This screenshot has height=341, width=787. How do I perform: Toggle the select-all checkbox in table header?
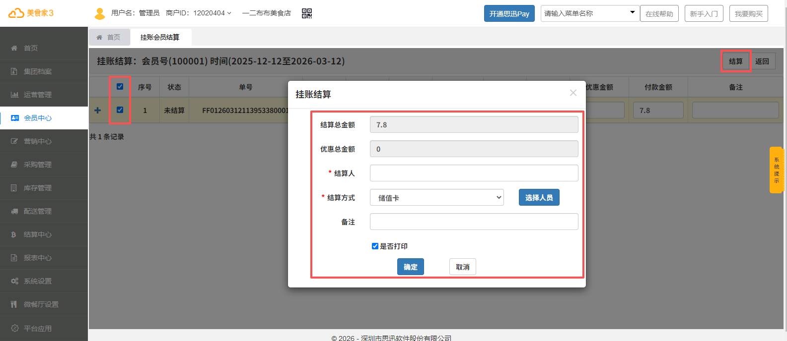(120, 87)
